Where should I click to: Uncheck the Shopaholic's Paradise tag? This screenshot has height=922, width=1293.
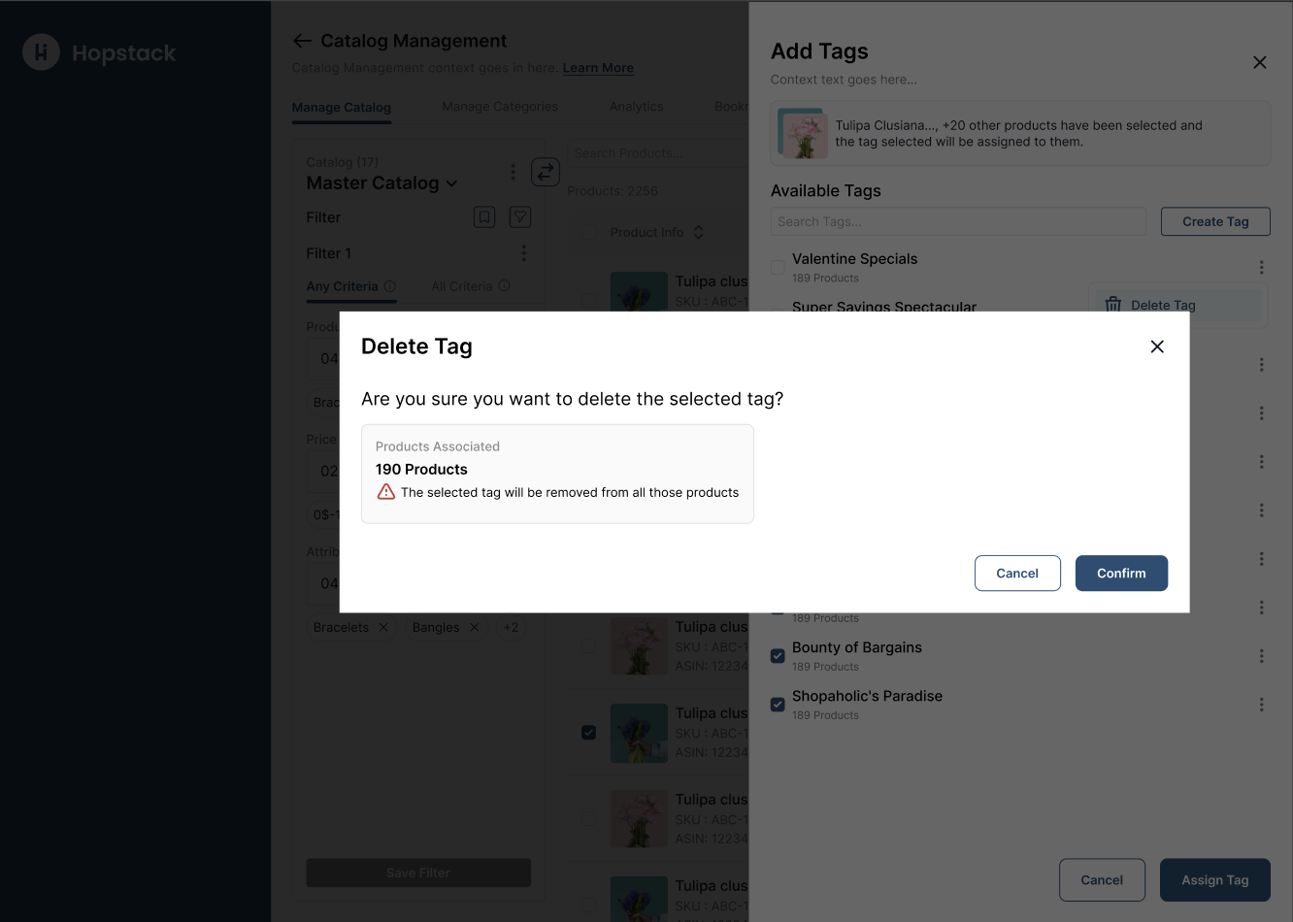(778, 705)
